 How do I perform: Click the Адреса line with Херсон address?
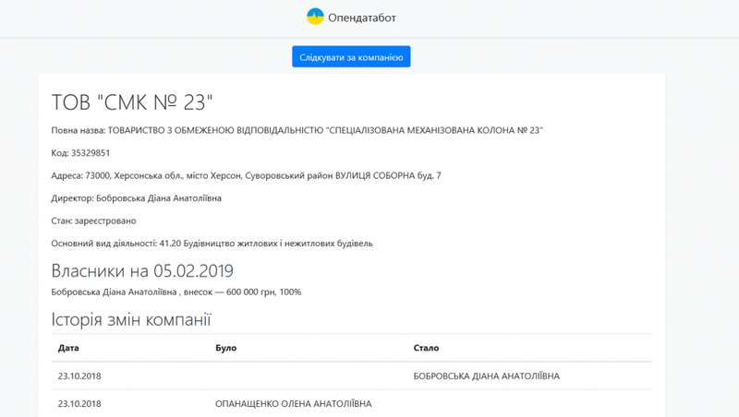pyautogui.click(x=246, y=175)
